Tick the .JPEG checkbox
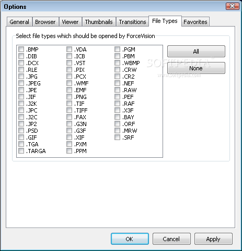This screenshot has height=251, width=242. point(21,83)
